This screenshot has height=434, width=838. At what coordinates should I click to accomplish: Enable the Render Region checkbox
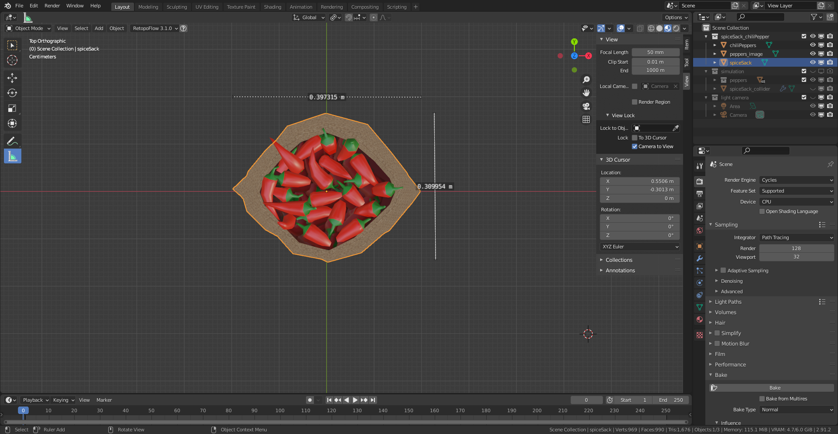click(635, 102)
